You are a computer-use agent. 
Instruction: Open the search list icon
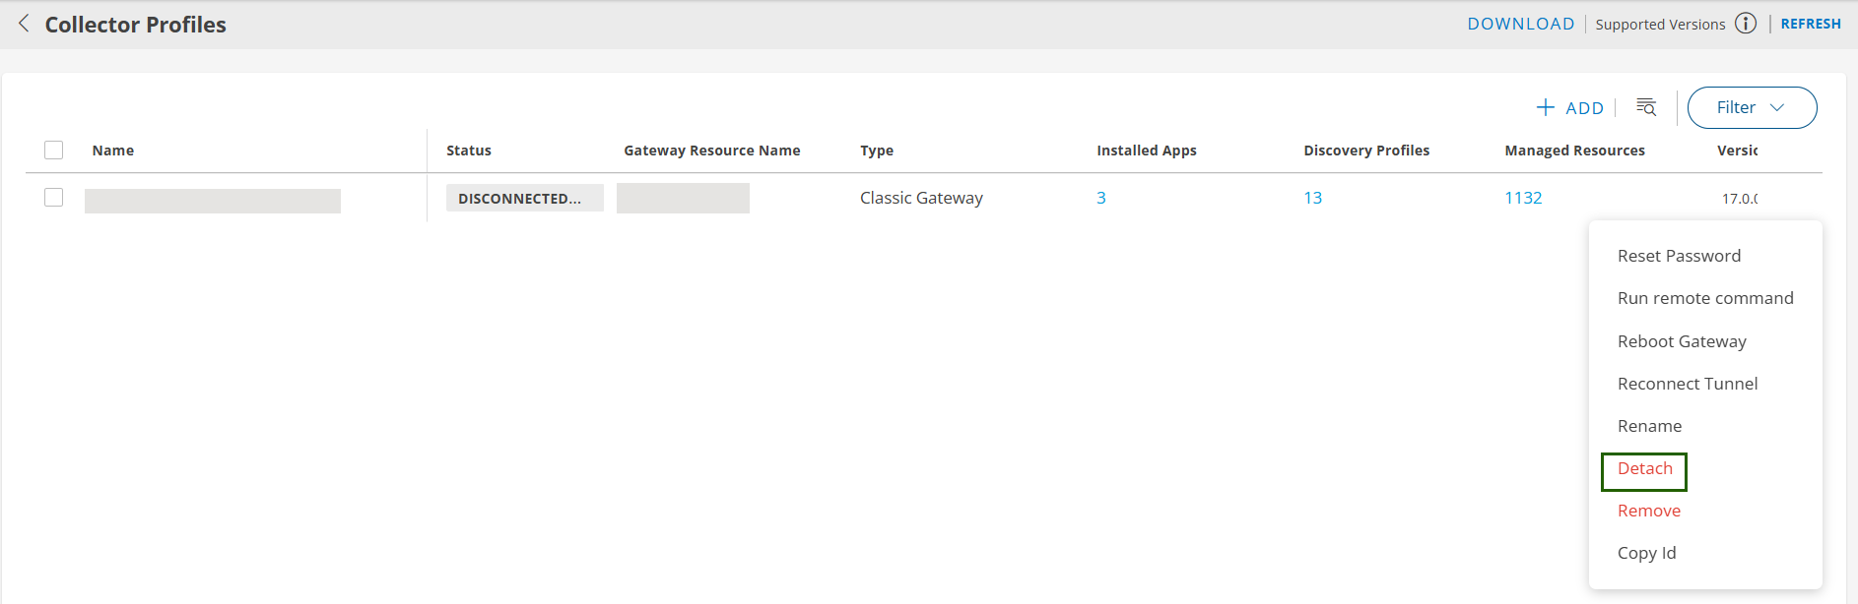coord(1645,107)
